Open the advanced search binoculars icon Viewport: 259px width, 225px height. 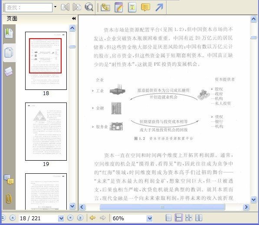(x=89, y=7)
